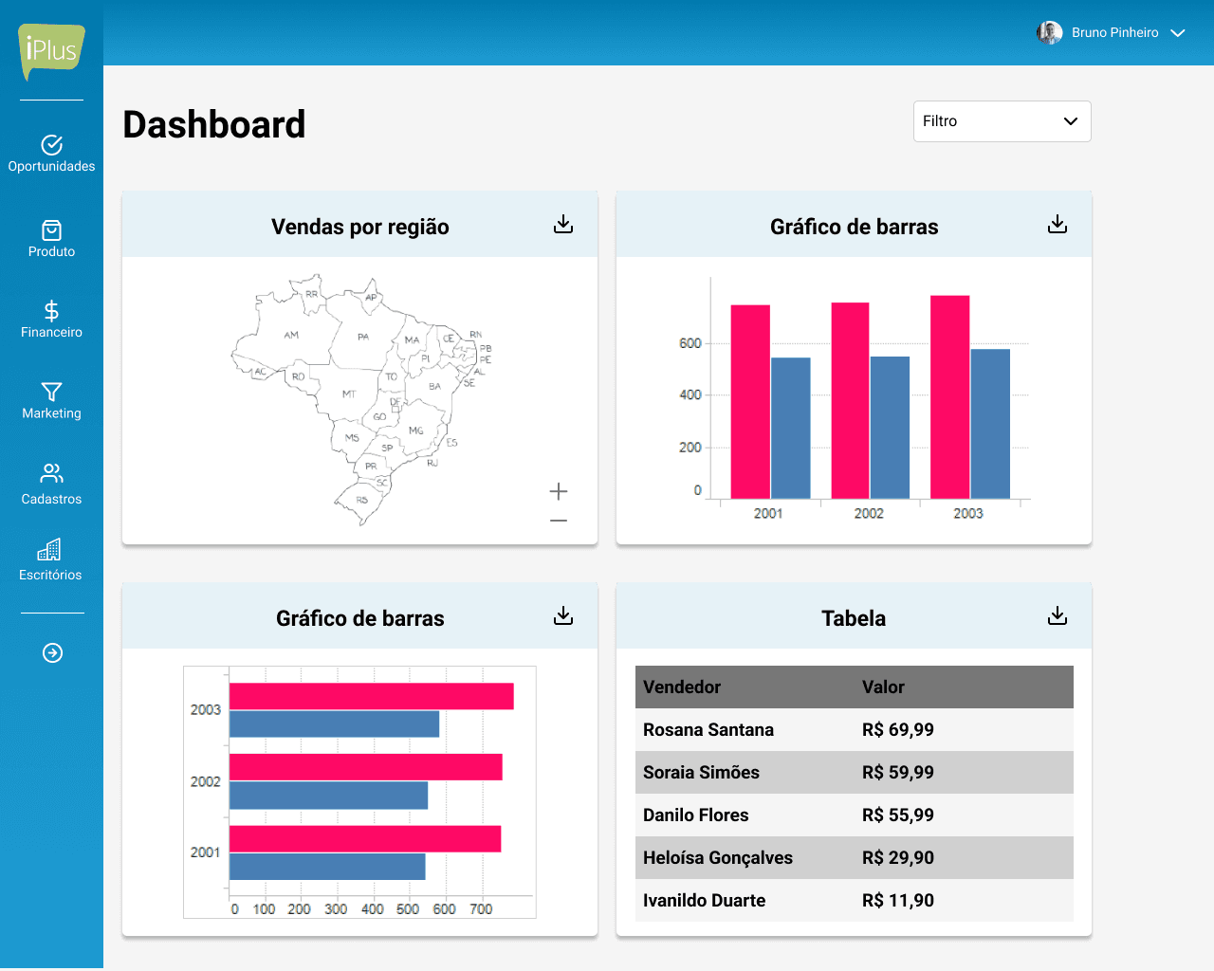The image size is (1214, 971).
Task: Click the Vendas por região title
Action: [x=360, y=227]
